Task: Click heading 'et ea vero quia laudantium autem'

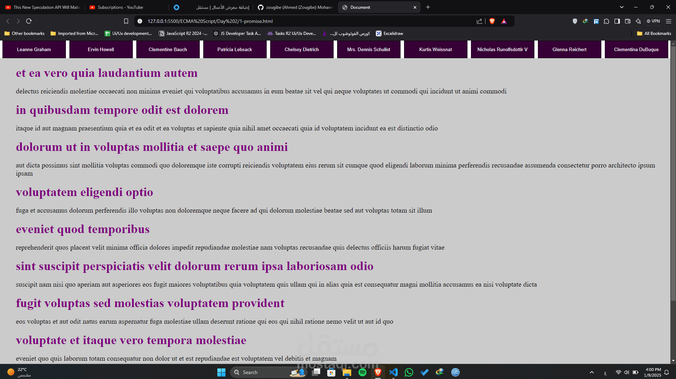Action: tap(107, 73)
